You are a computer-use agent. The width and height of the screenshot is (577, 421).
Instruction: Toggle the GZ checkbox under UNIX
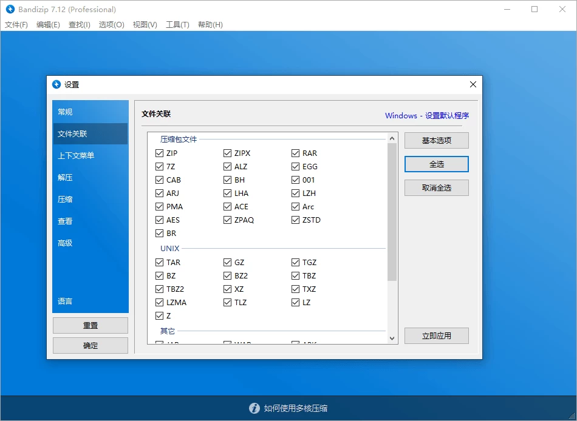(227, 262)
